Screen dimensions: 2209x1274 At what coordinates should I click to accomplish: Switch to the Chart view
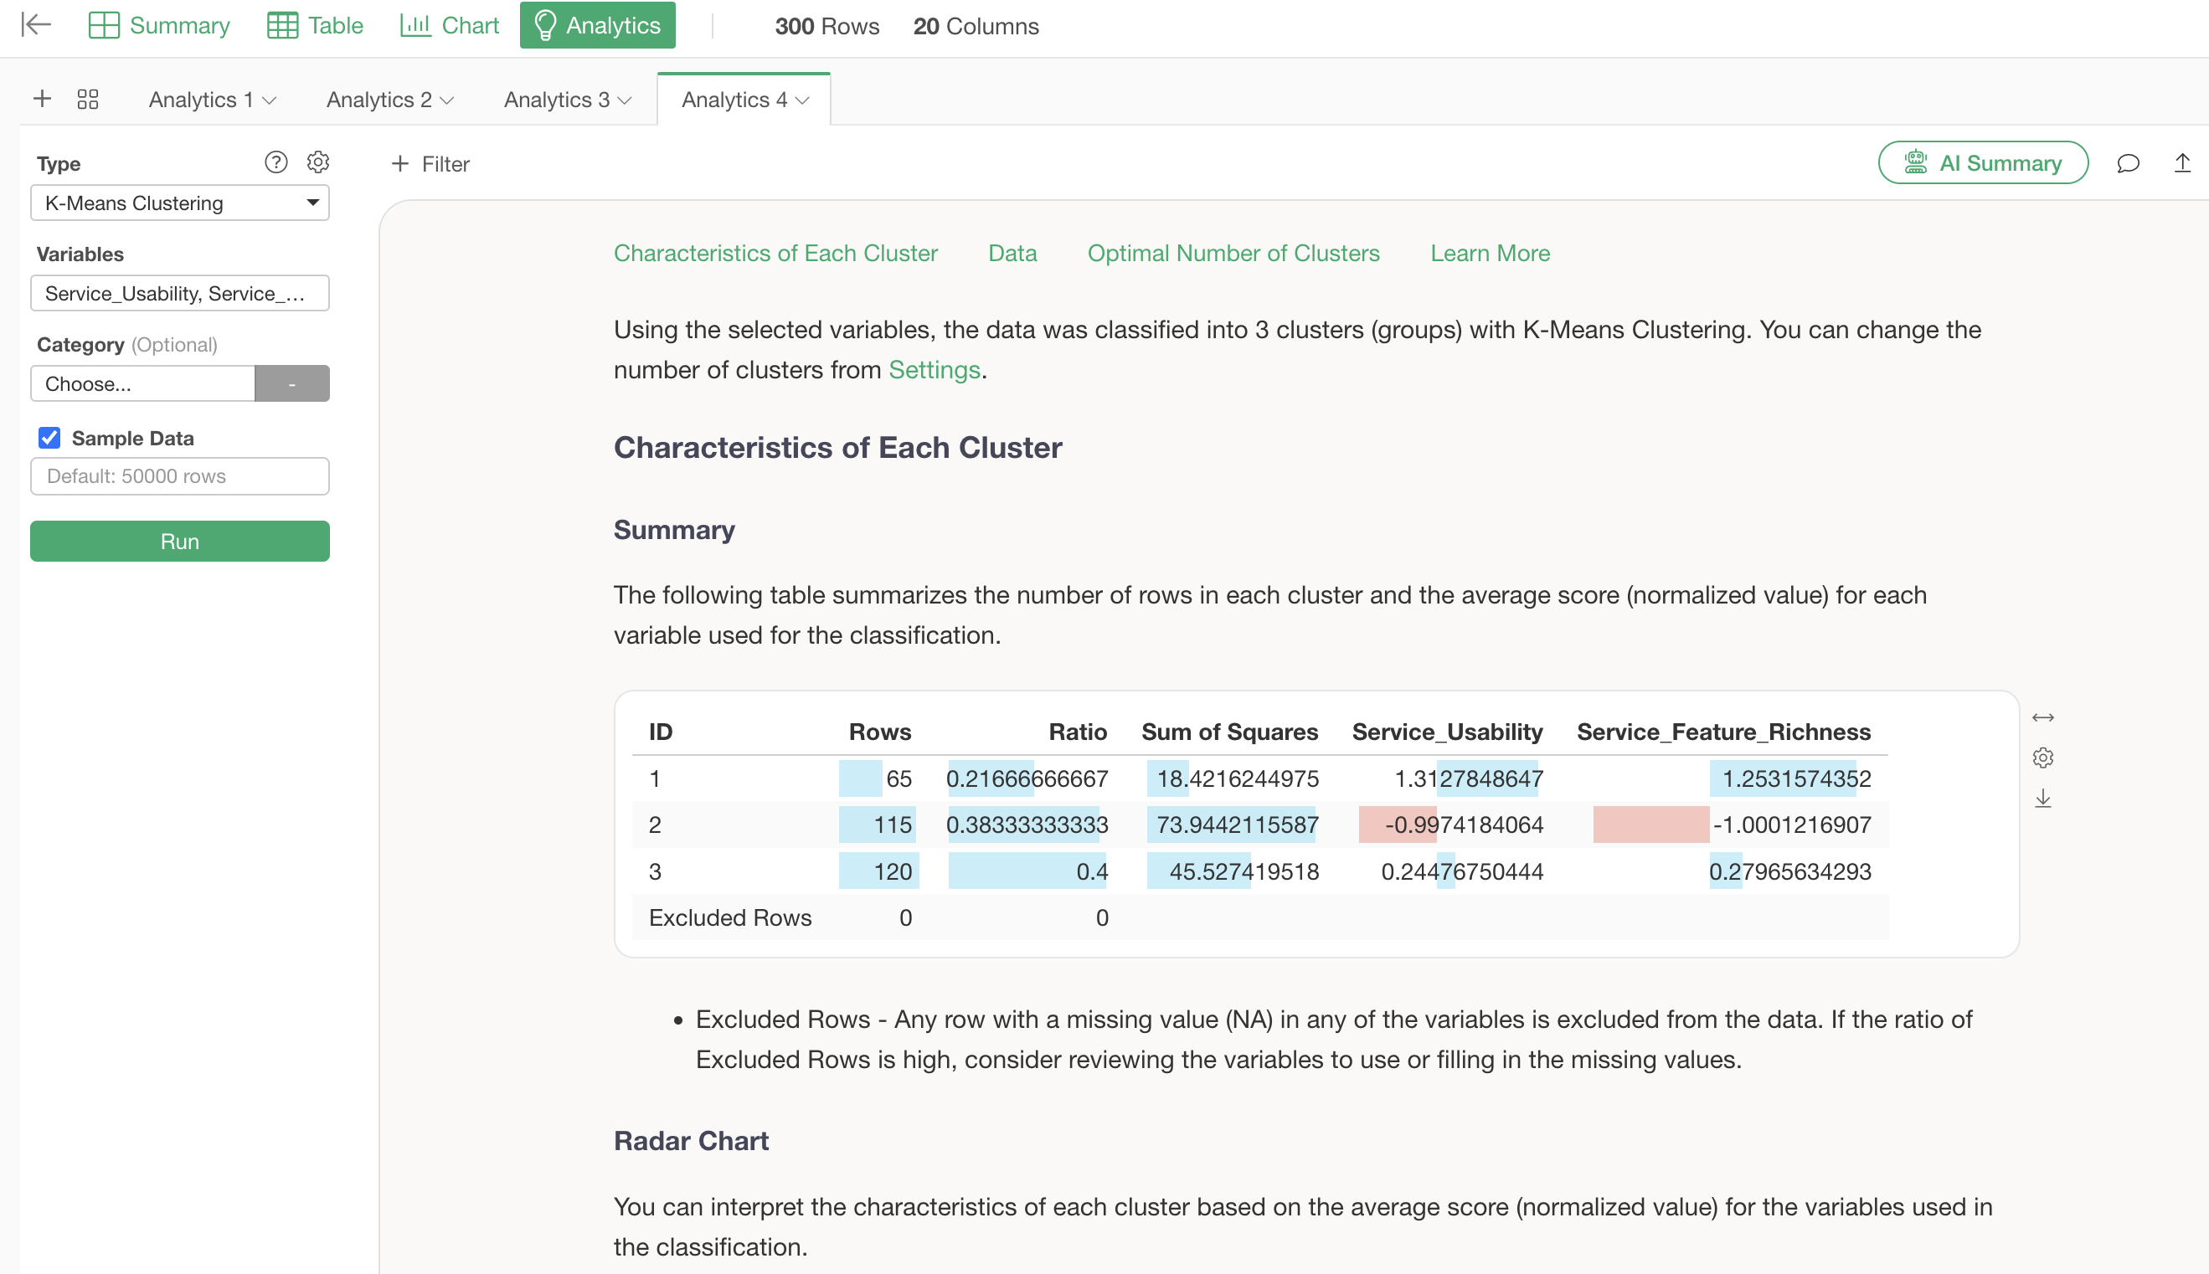point(449,25)
